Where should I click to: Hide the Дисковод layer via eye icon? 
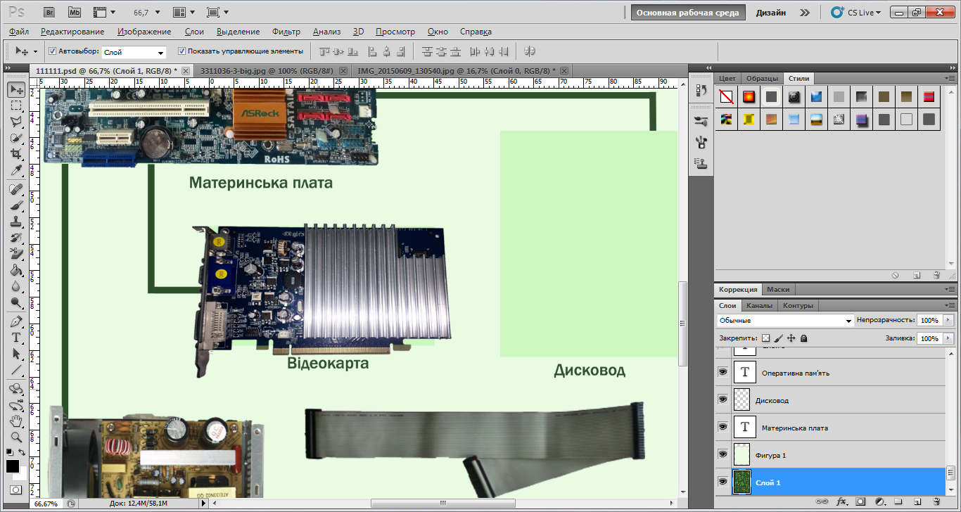point(723,399)
